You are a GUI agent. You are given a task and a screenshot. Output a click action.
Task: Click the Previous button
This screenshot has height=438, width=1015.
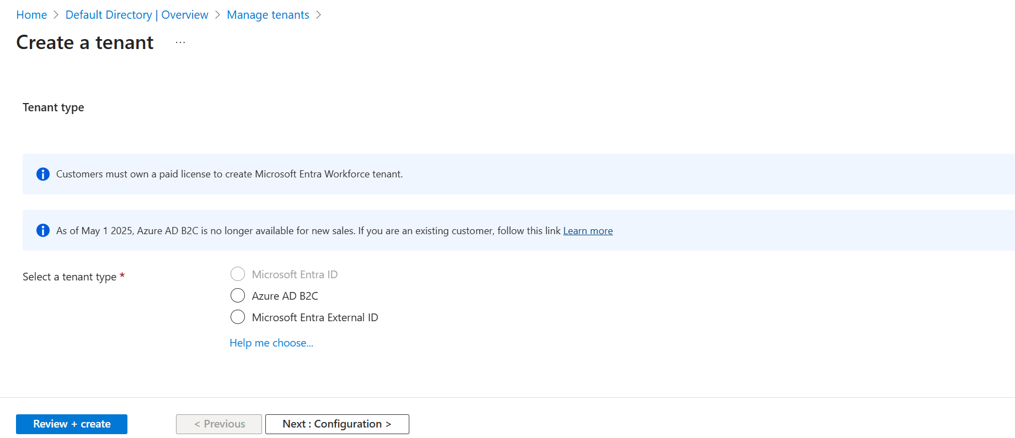pyautogui.click(x=219, y=424)
